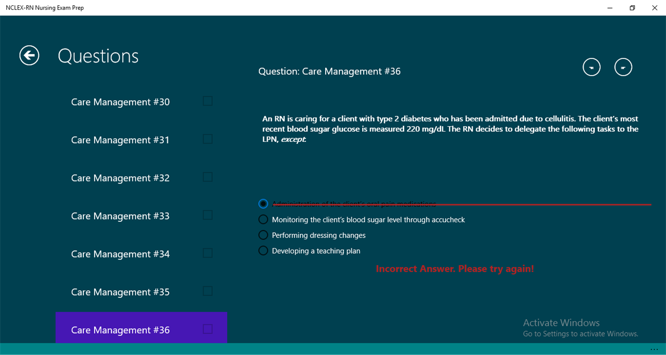Check the box for Care Management #32
The height and width of the screenshot is (355, 666).
pyautogui.click(x=208, y=177)
